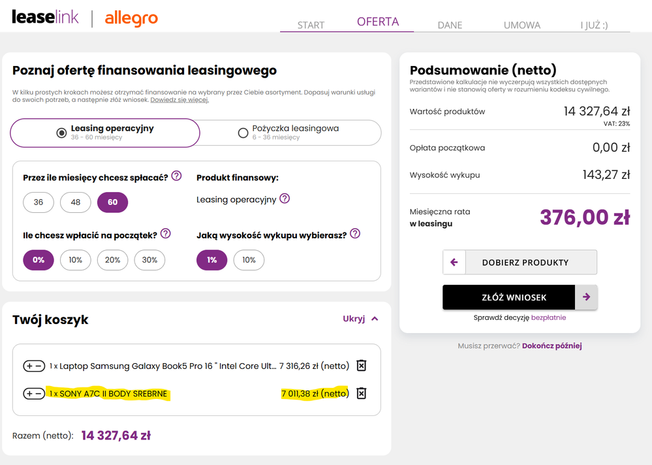
Task: Click the right arrow next to Złóż wniosek
Action: pos(586,297)
